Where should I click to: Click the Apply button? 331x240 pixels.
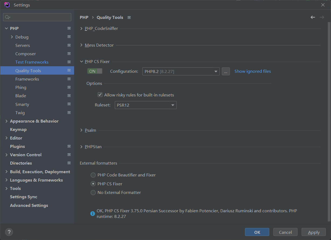(314, 232)
